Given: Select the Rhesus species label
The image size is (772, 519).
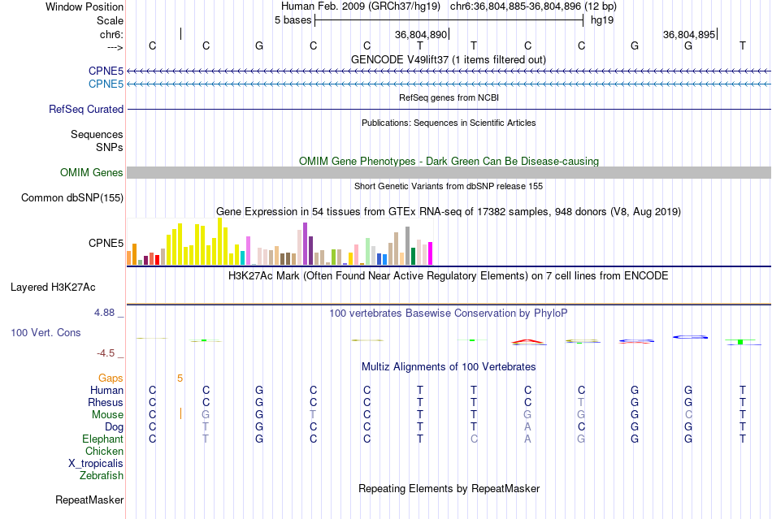Looking at the screenshot, I should tap(106, 402).
